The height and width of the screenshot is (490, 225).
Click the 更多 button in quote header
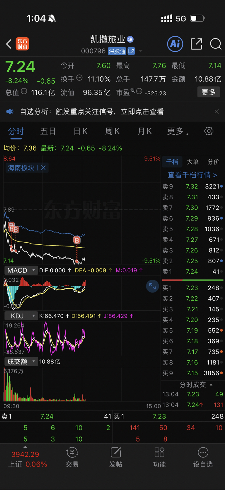209,92
